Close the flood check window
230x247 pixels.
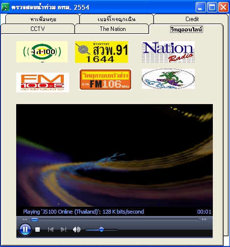[224, 7]
